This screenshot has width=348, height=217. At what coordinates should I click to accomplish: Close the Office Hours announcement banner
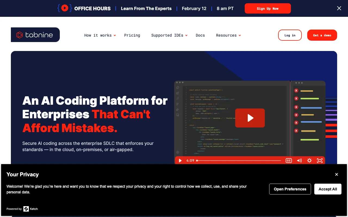coord(339,8)
